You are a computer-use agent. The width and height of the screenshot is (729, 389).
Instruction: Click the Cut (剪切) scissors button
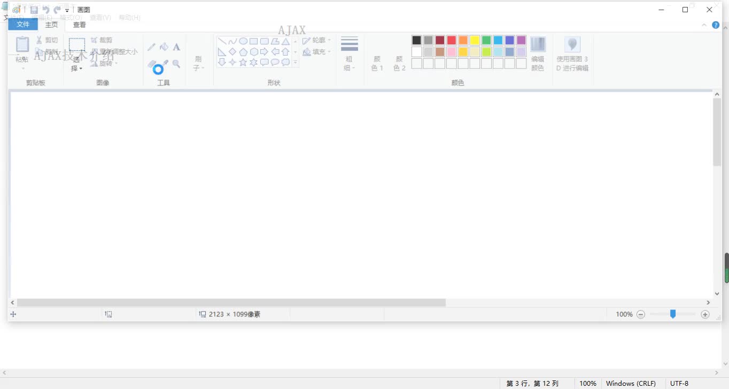pos(47,40)
